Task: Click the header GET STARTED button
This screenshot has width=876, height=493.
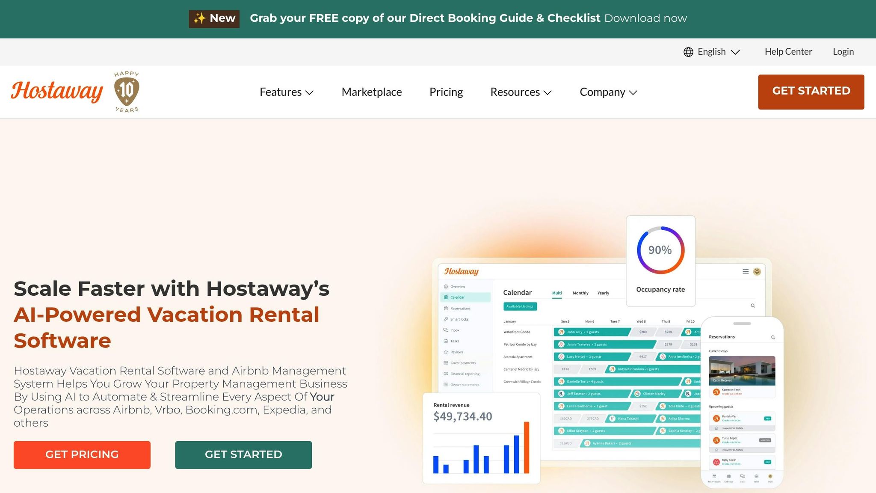Action: (x=811, y=92)
